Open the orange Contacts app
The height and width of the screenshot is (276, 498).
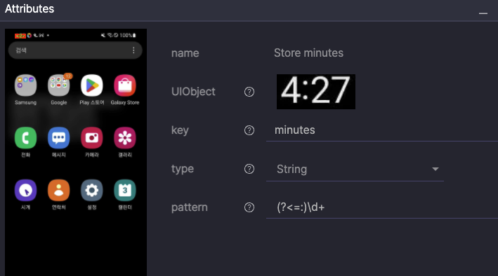(x=59, y=190)
